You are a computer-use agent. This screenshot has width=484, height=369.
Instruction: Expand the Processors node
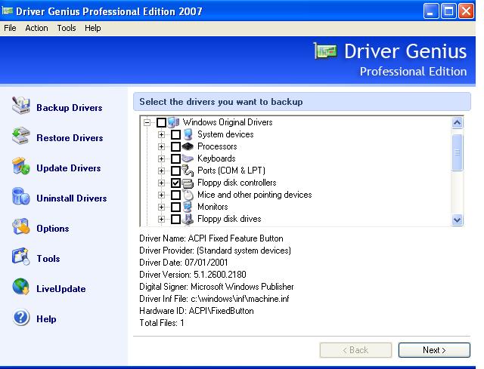161,146
